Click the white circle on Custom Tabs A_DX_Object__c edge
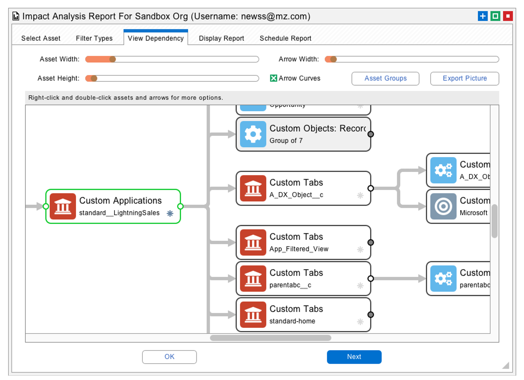Viewport: 524px width, 380px height. pos(371,188)
